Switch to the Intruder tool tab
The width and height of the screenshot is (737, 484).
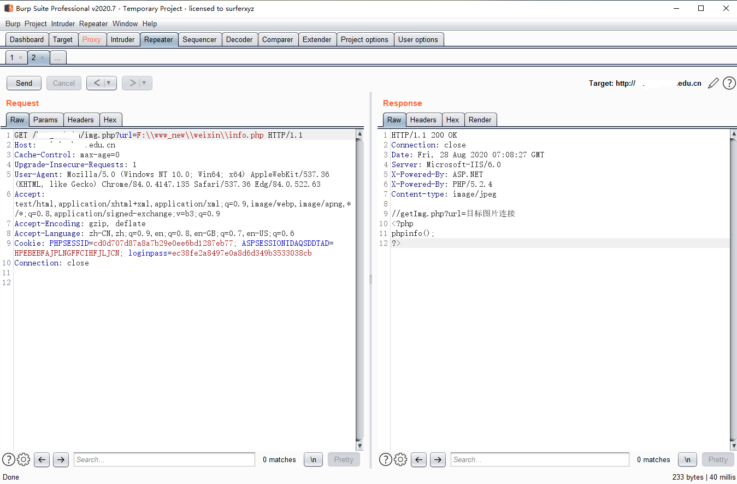tap(123, 39)
